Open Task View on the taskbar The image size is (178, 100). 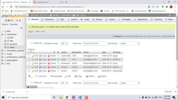pyautogui.click(x=54, y=97)
